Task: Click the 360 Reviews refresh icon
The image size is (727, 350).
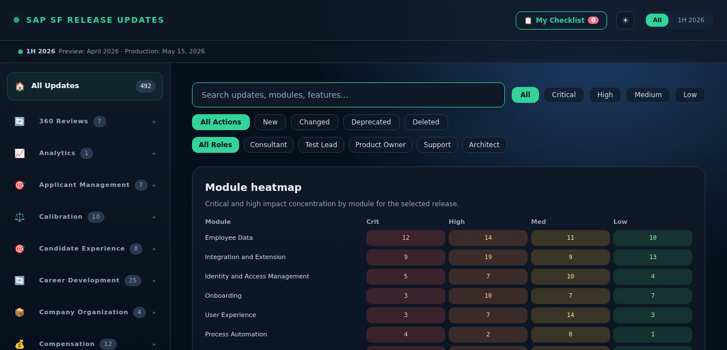Action: [20, 122]
